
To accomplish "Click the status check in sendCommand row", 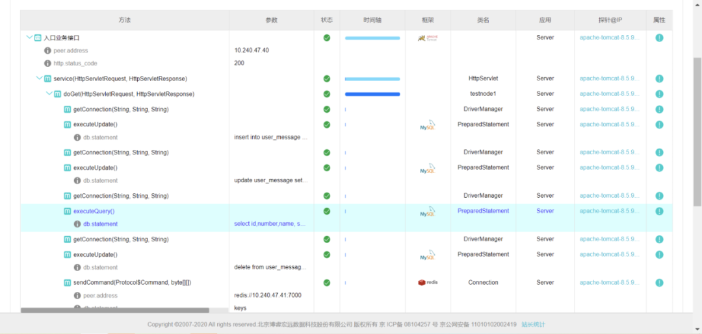I will (x=327, y=282).
